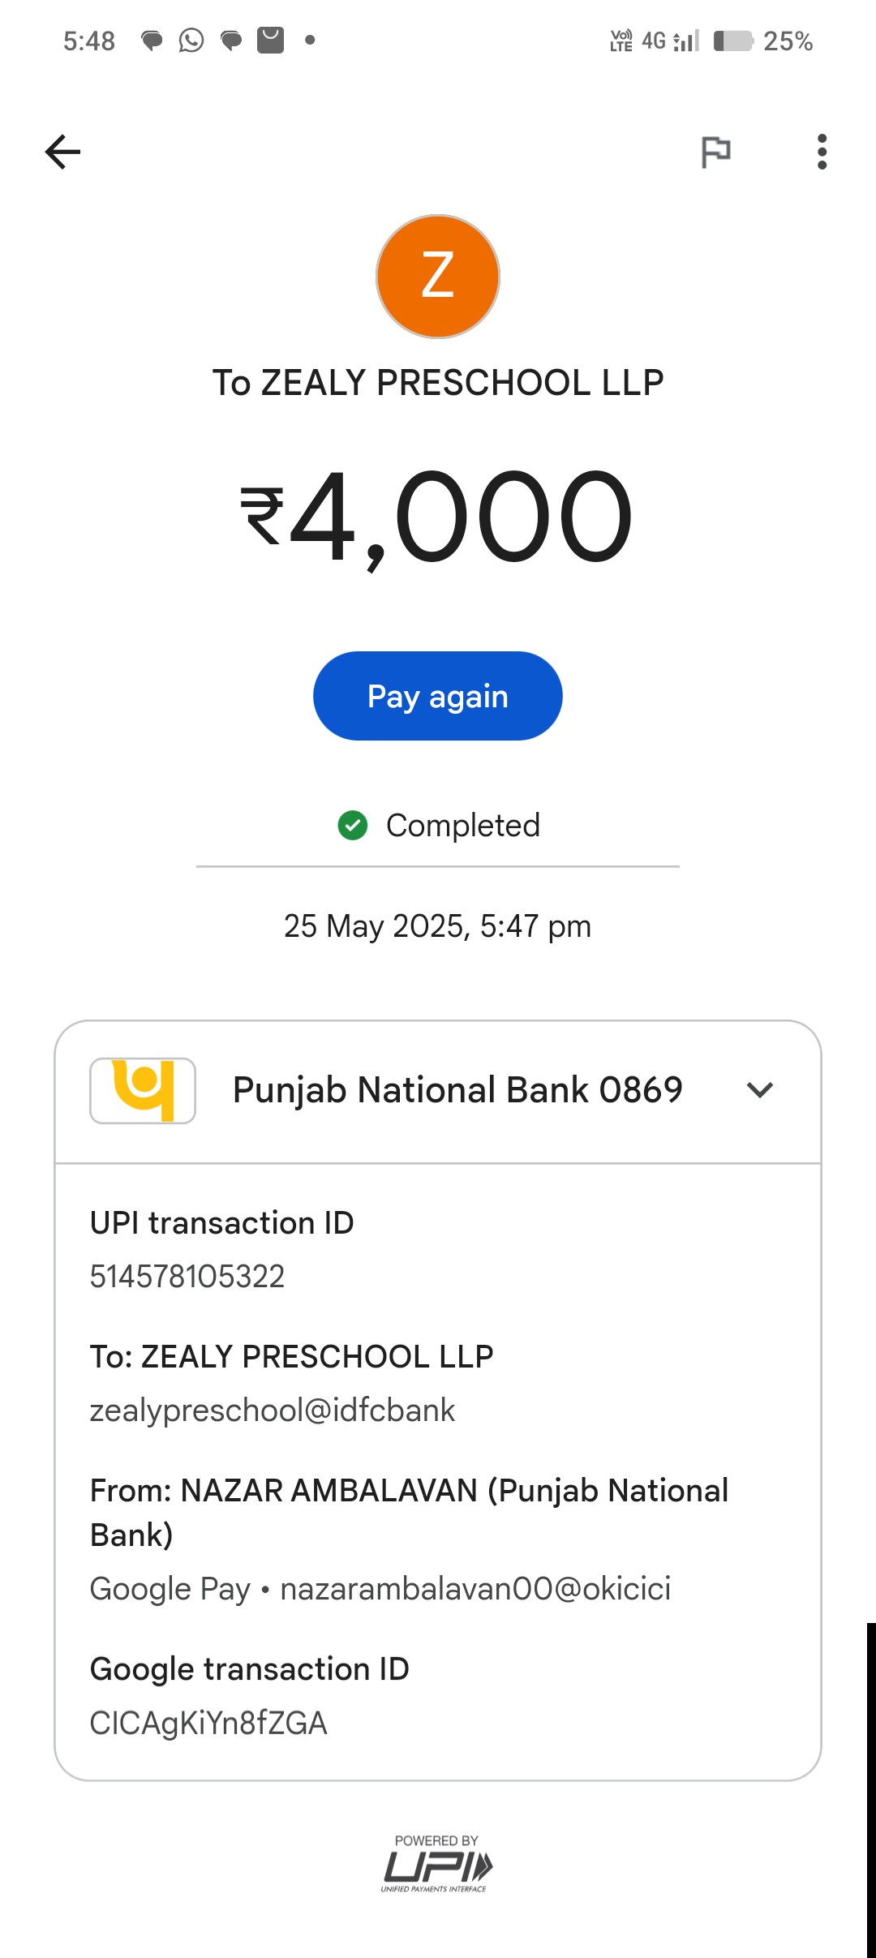Tap the back arrow icon
Image resolution: width=876 pixels, height=1958 pixels.
pos(62,152)
